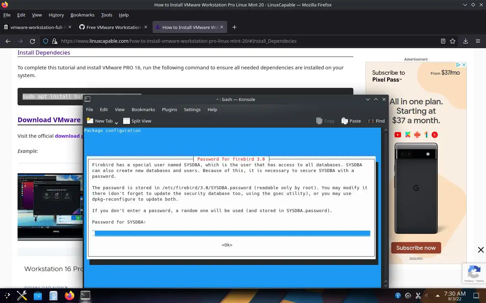This screenshot has width=486, height=303.
Task: Open the Firefox hamburger application menu
Action: click(478, 41)
